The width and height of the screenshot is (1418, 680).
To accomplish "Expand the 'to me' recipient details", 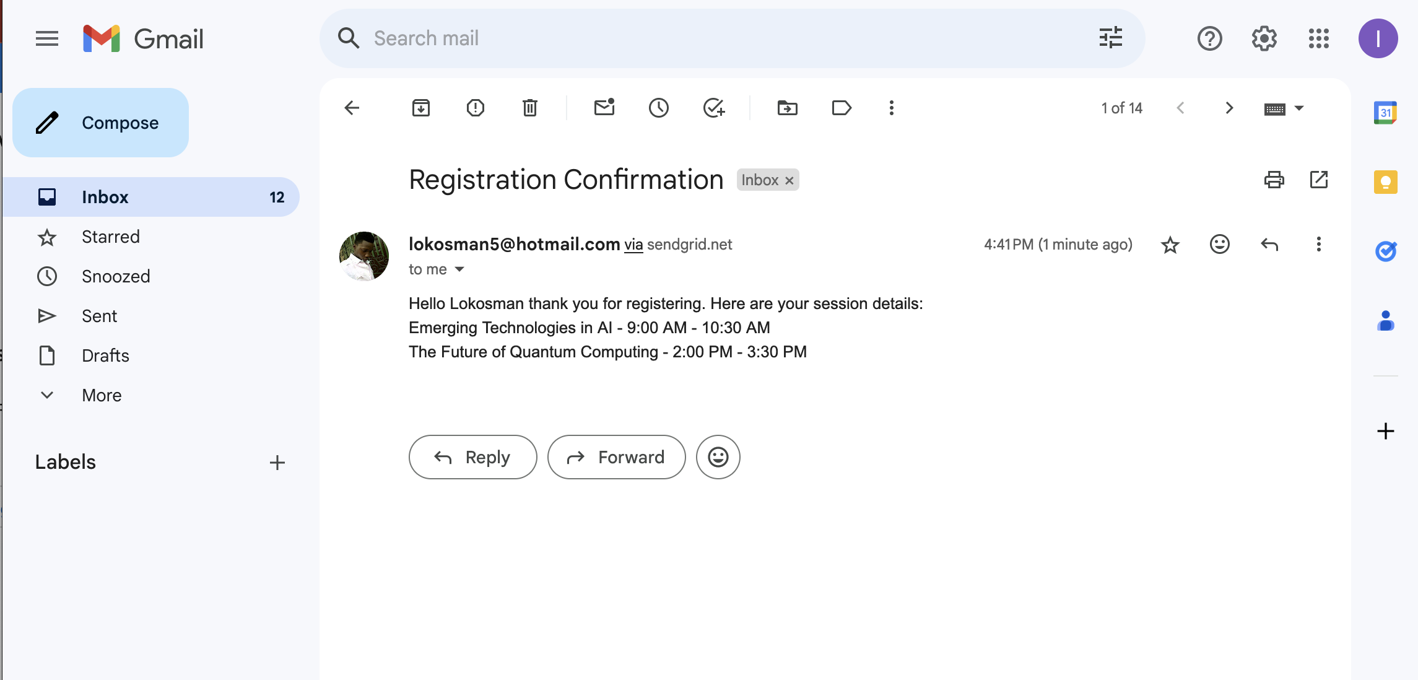I will pyautogui.click(x=459, y=269).
